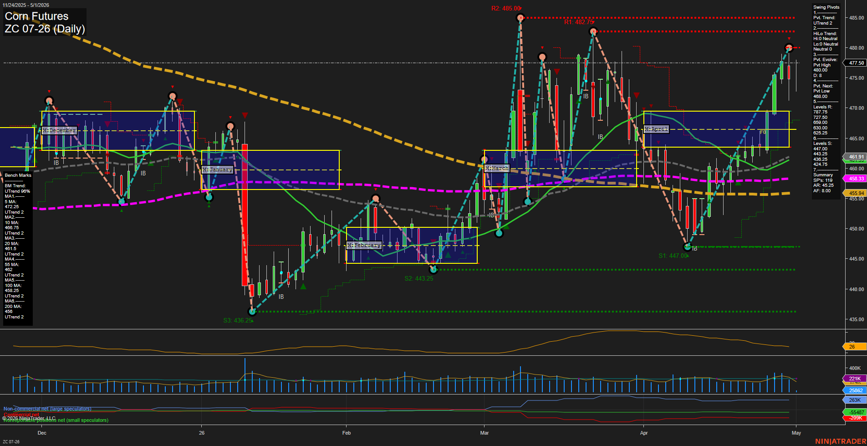This screenshot has width=867, height=446.
Task: Click the swing pivot high circle at 482.75
Action: pyautogui.click(x=593, y=31)
